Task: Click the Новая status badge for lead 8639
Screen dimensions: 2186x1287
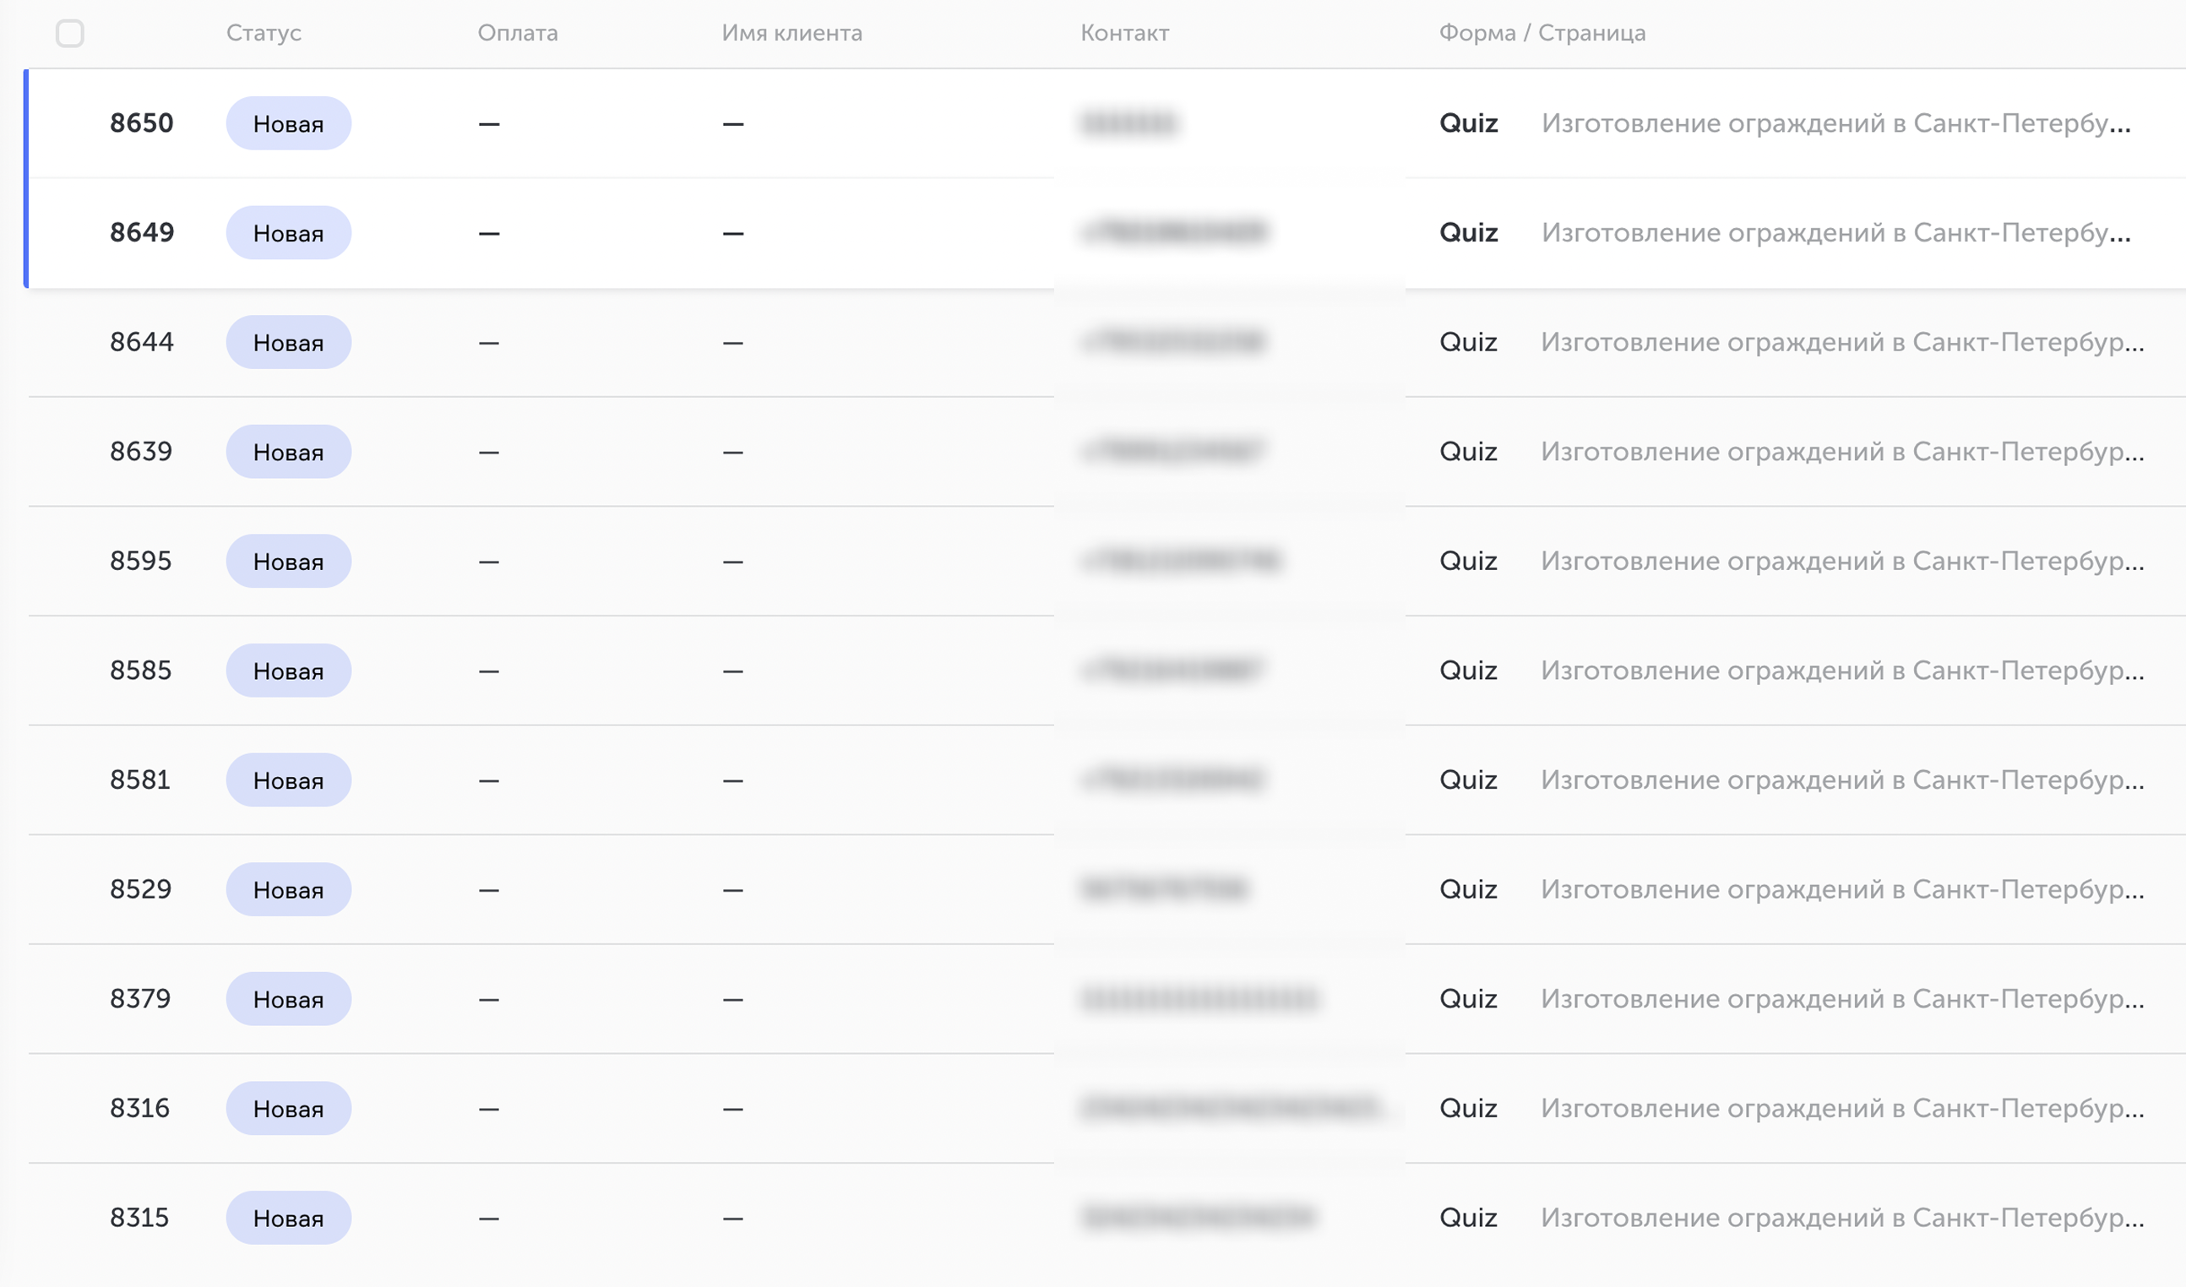Action: [x=288, y=451]
